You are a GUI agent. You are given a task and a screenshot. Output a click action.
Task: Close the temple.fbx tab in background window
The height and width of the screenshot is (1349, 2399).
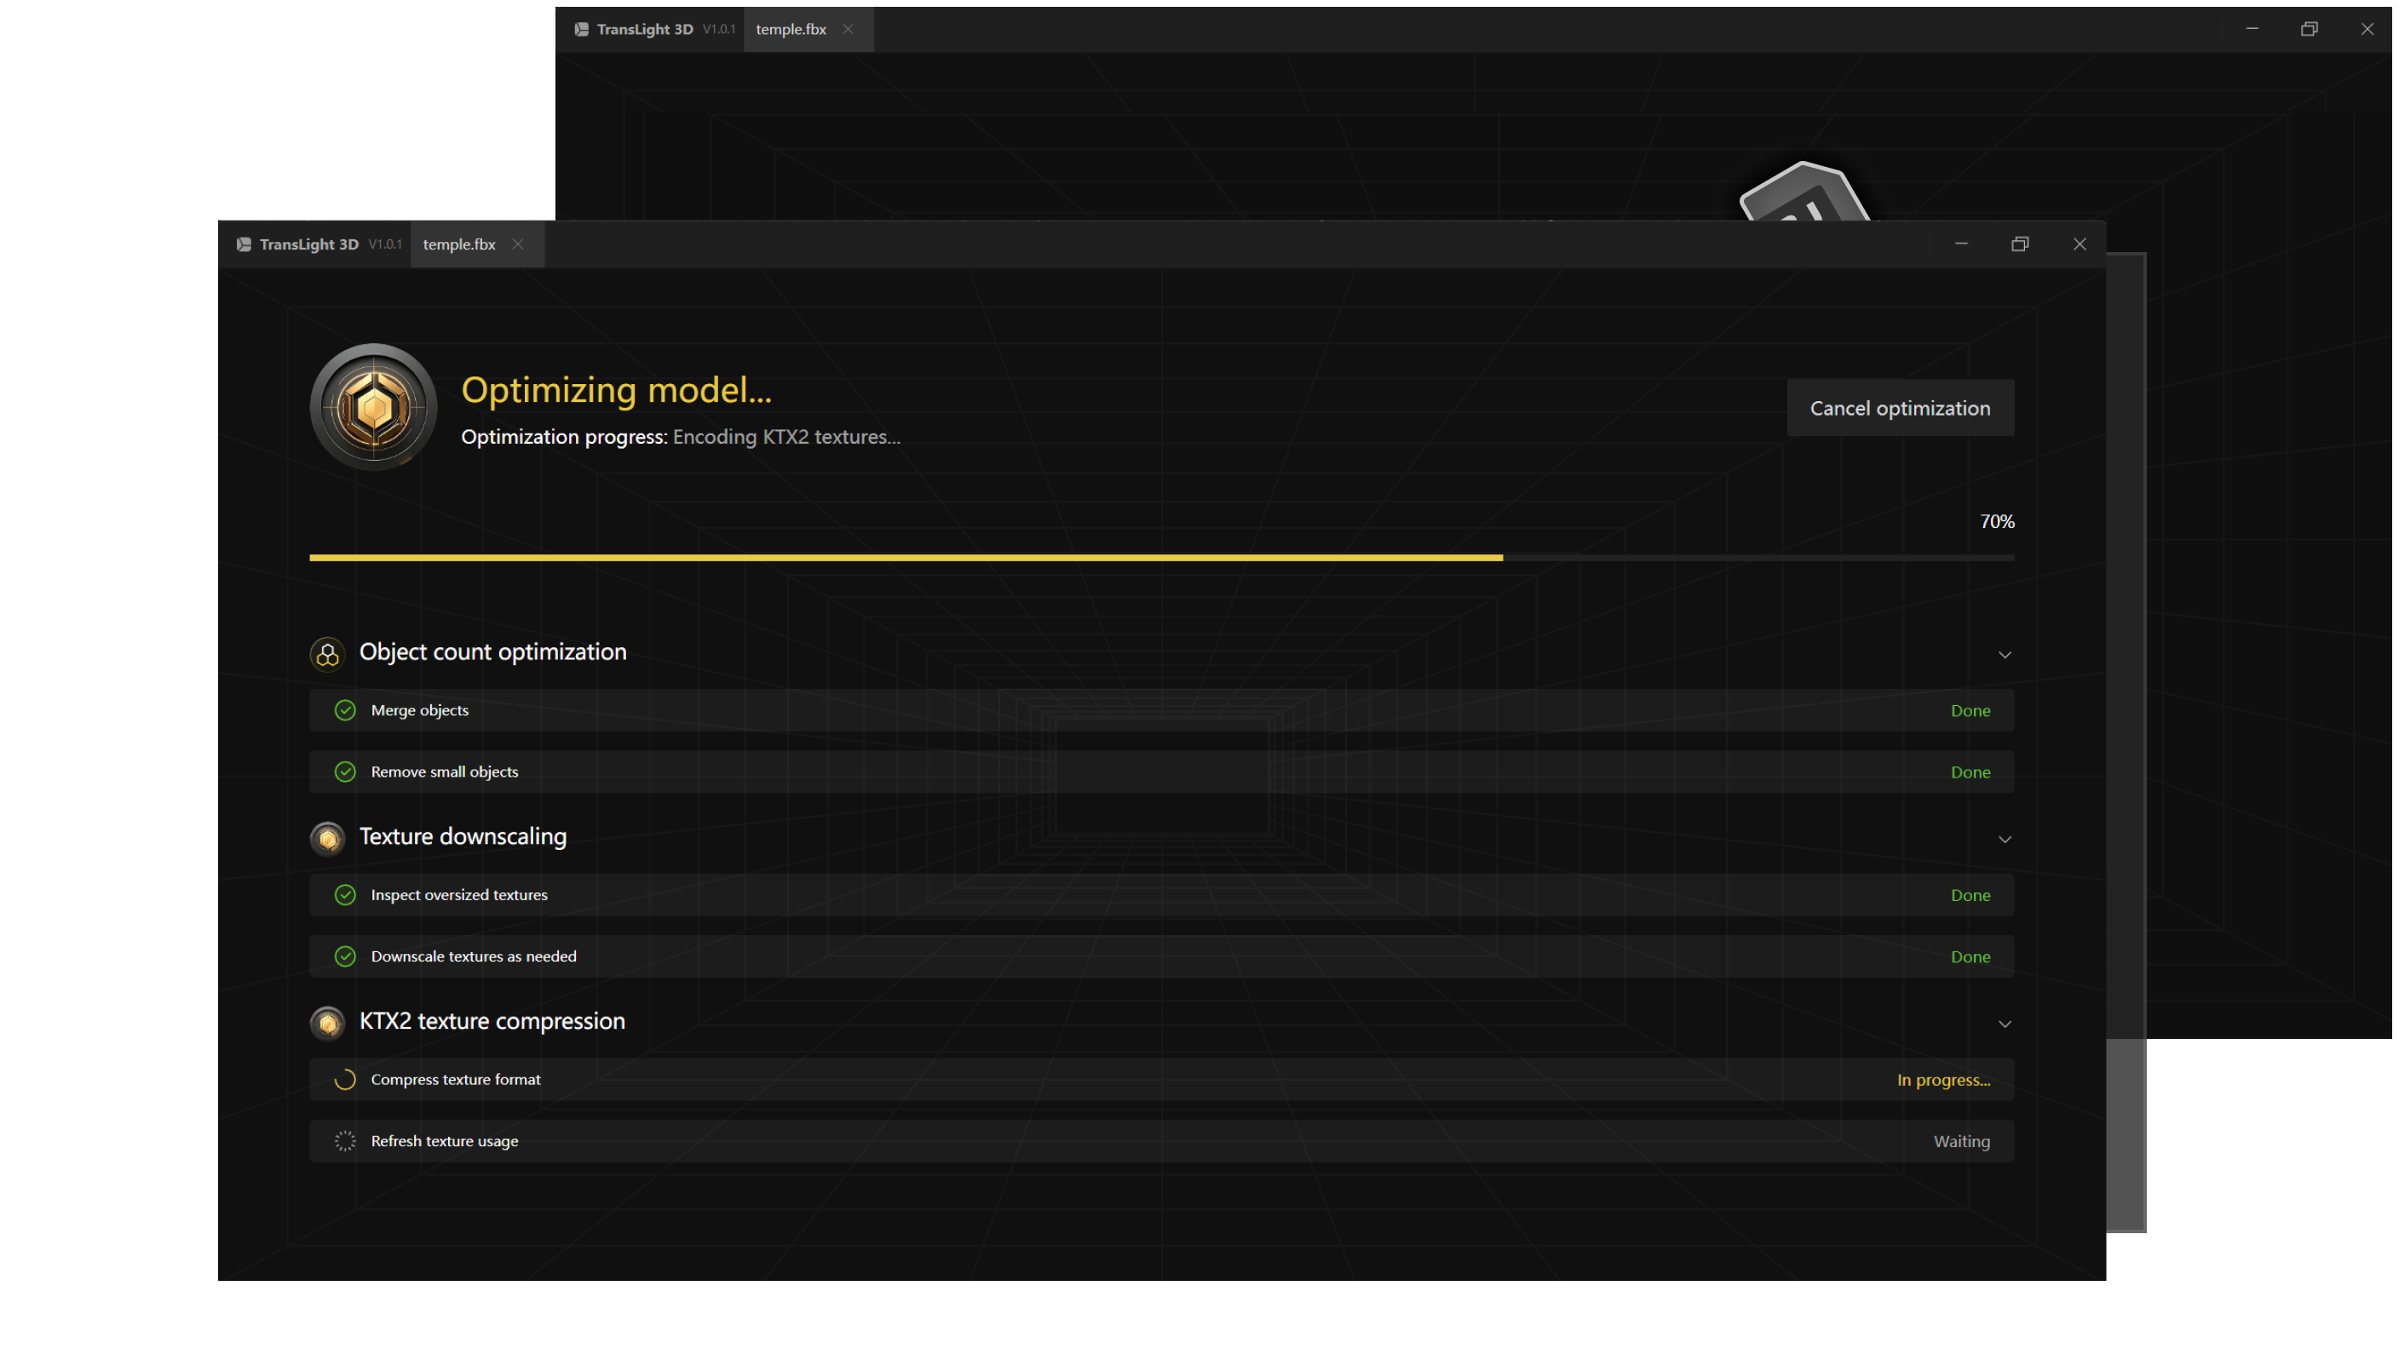pyautogui.click(x=849, y=29)
